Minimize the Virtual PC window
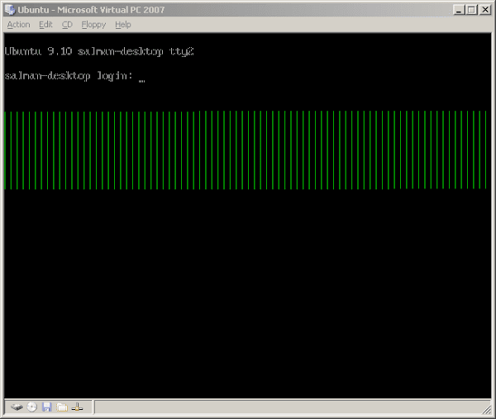 click(x=459, y=10)
